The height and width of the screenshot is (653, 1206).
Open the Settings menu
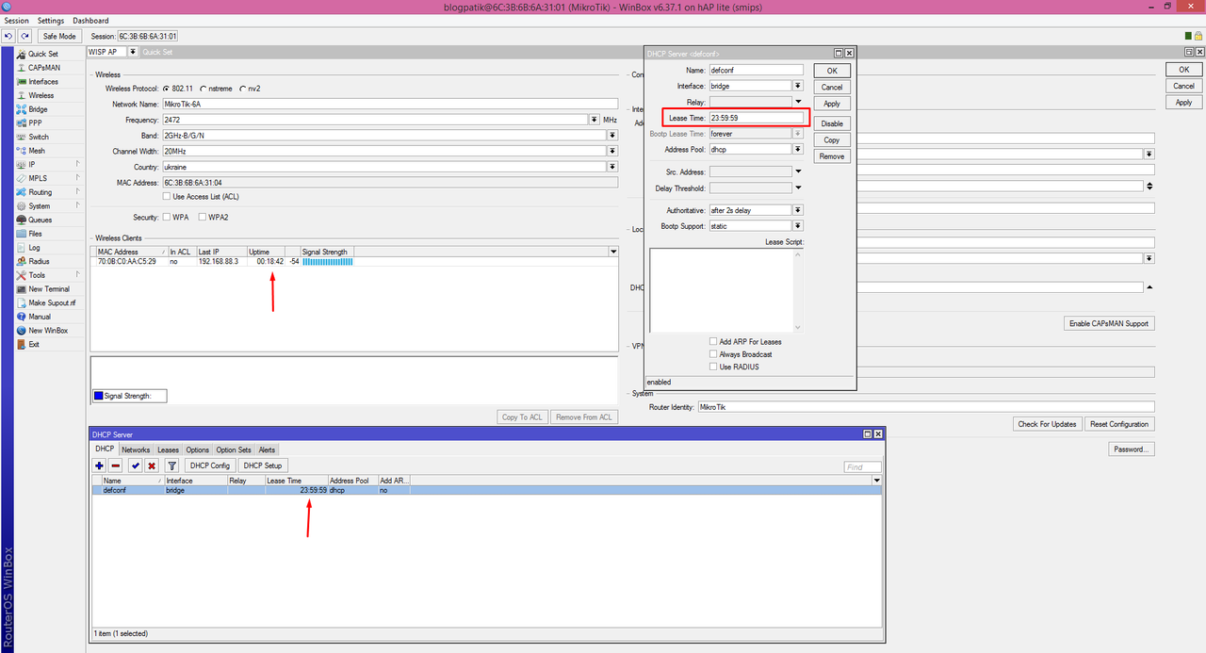[x=51, y=21]
